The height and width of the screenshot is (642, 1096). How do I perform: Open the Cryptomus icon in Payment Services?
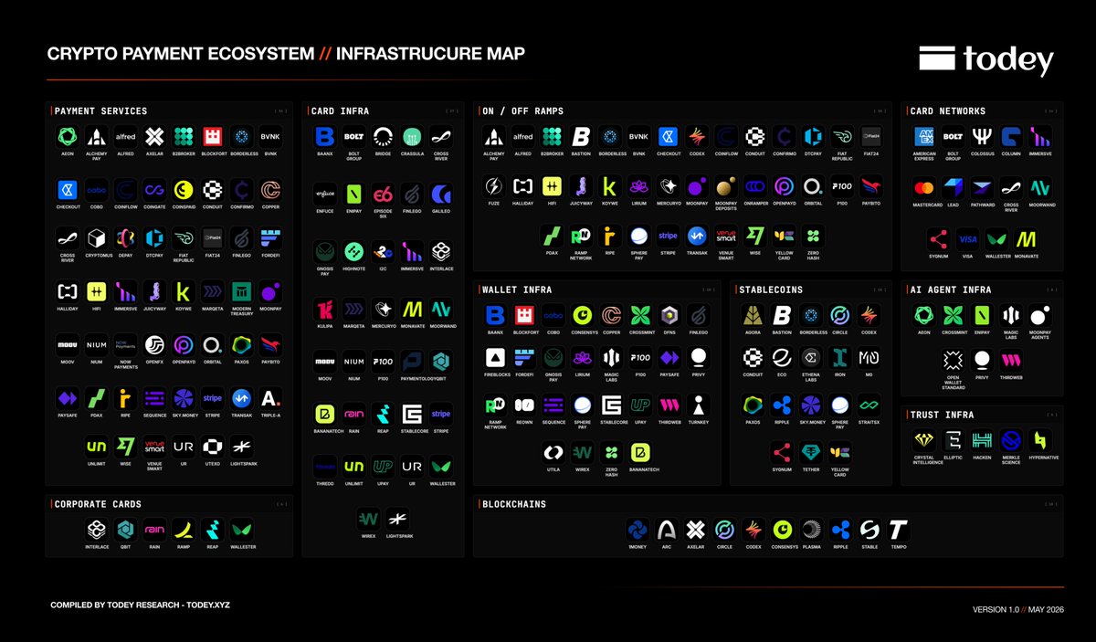97,238
